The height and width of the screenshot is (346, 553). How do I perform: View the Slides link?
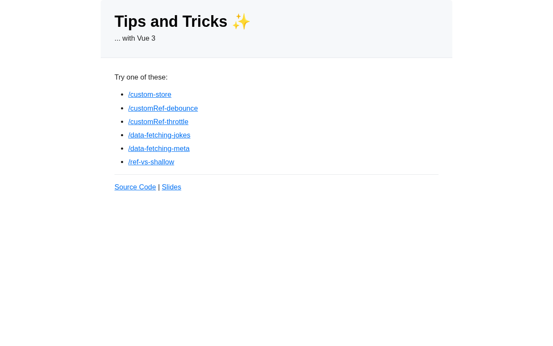coord(171,187)
